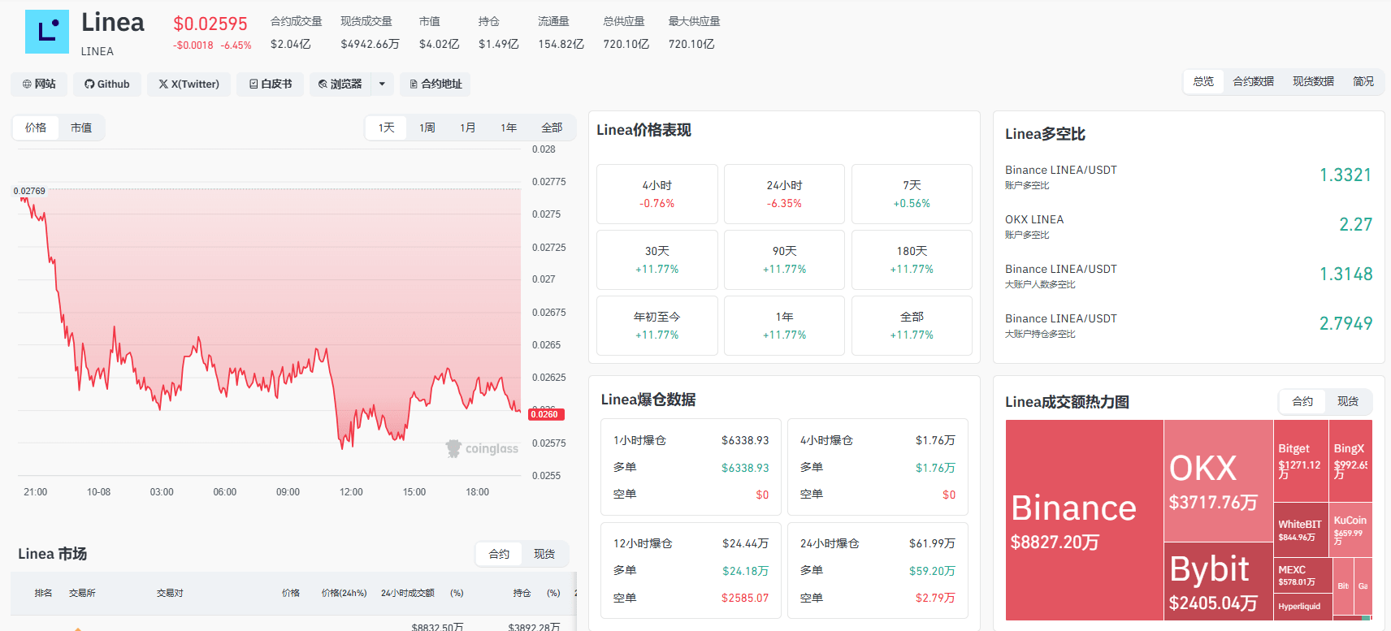Click the KuCoin heatmap tile
This screenshot has height=631, width=1391.
click(1350, 529)
